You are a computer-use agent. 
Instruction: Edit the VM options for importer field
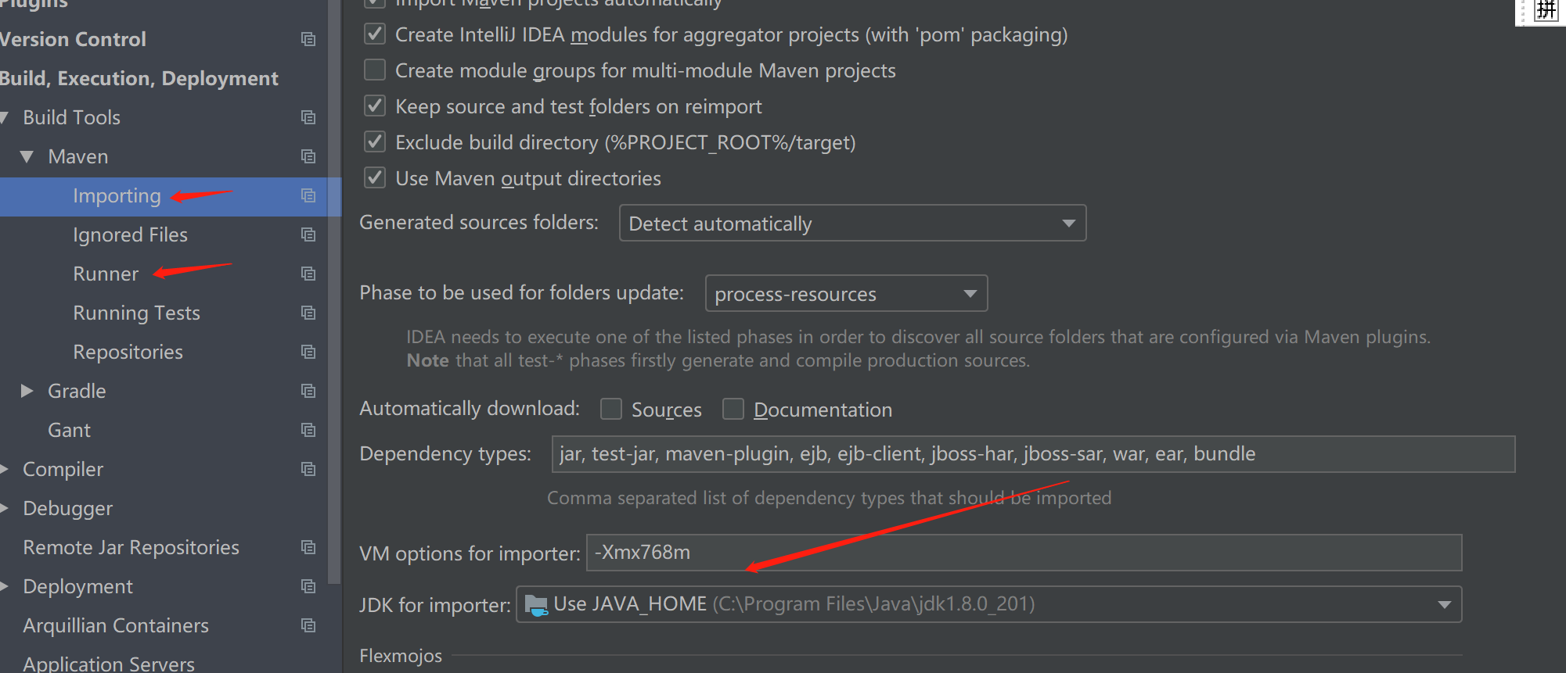point(861,553)
